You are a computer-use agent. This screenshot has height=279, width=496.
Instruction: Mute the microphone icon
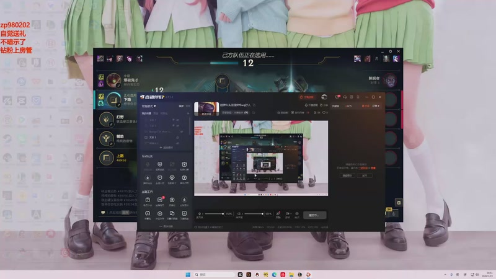pos(200,214)
